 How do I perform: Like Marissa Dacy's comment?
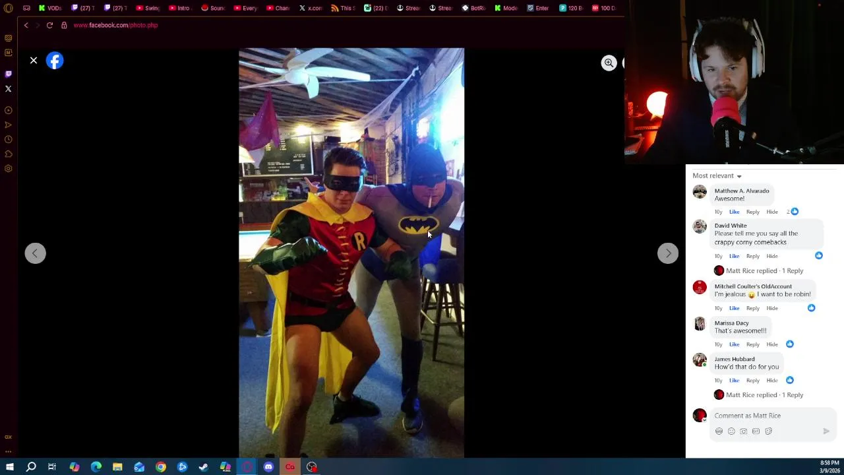734,344
